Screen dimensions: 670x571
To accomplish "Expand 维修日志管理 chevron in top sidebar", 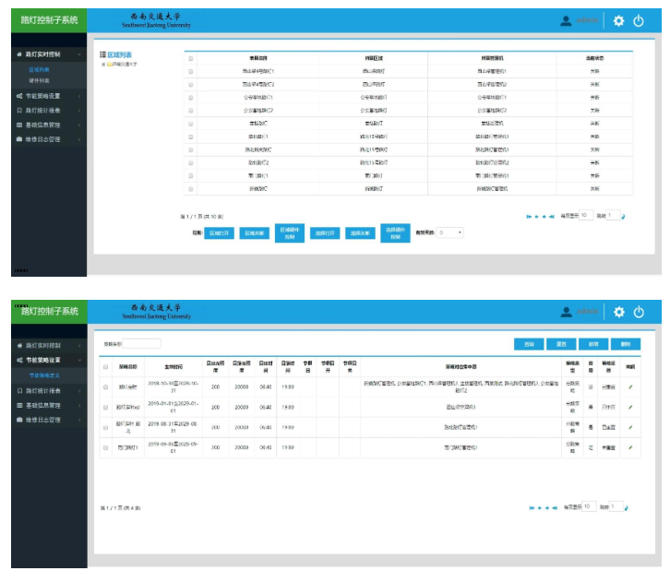I will pos(79,139).
